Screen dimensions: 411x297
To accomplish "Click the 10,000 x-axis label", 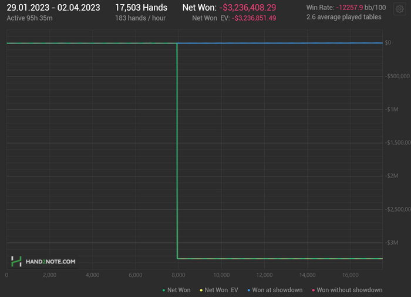I will coord(221,275).
